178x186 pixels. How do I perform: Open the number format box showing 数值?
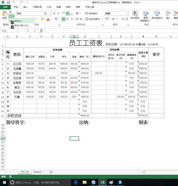(117, 13)
